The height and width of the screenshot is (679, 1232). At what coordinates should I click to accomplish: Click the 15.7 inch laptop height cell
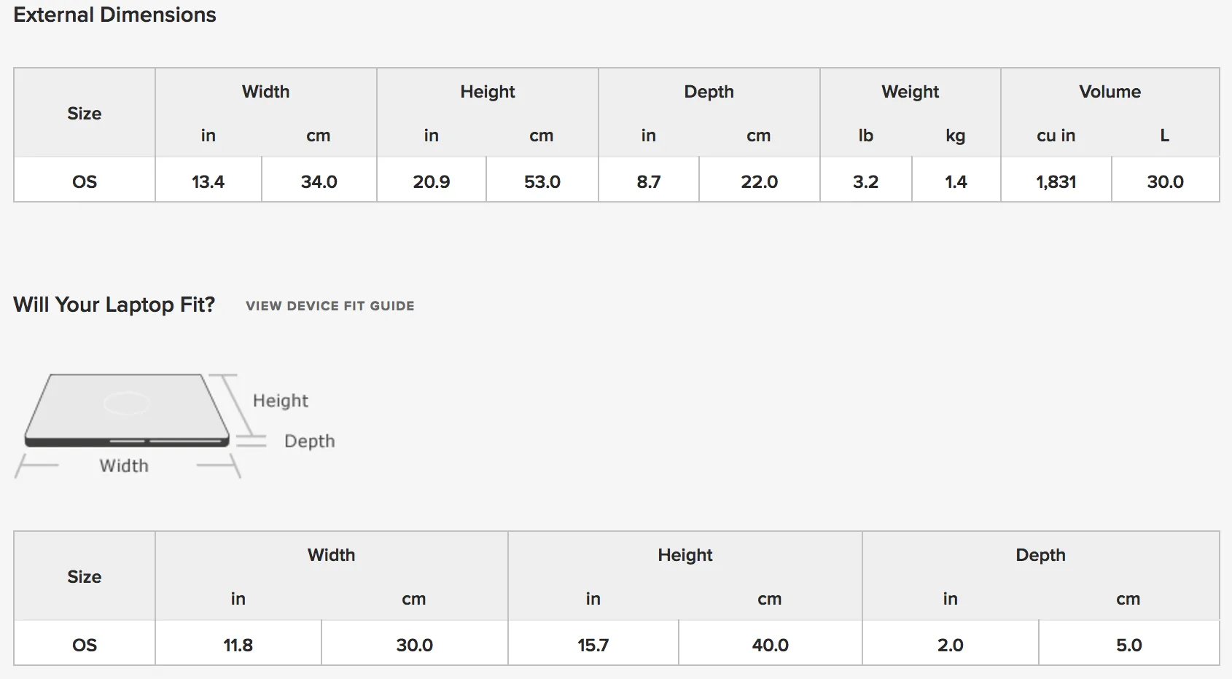[593, 644]
